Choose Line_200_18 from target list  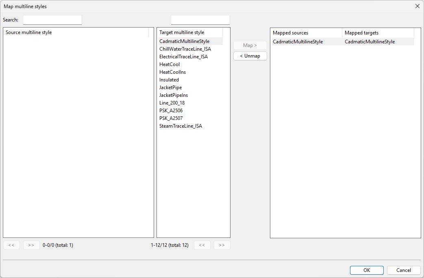(172, 103)
